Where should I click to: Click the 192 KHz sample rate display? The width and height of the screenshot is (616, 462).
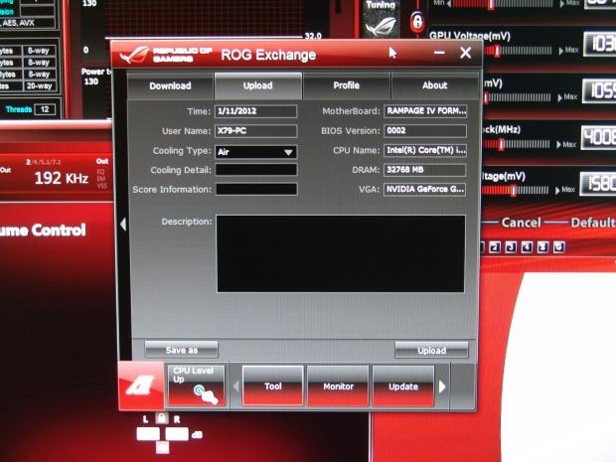(x=62, y=179)
